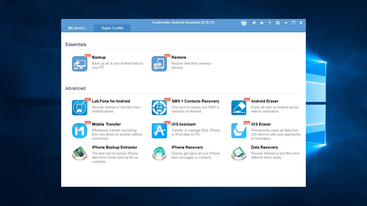367x206 pixels.
Task: Switch to the My Device tab
Action: (x=76, y=28)
